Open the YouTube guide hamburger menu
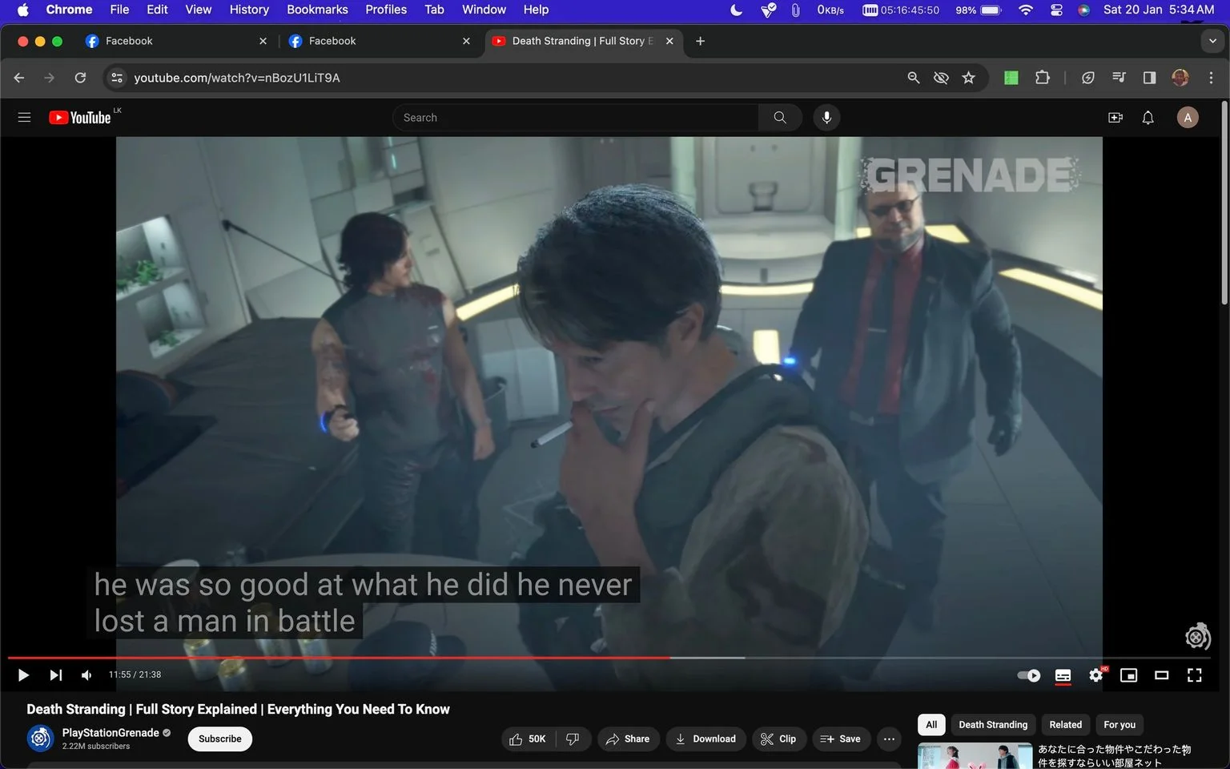This screenshot has height=769, width=1230. click(x=24, y=118)
